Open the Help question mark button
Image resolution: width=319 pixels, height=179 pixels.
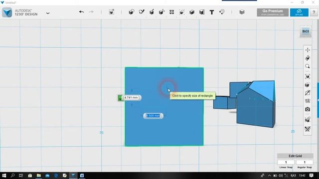(314, 12)
